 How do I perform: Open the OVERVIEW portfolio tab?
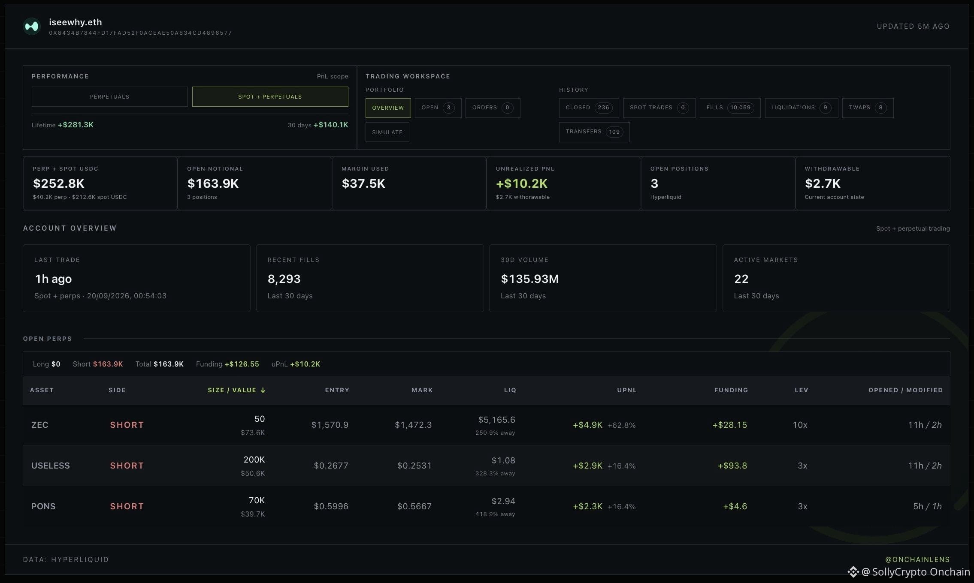(388, 108)
